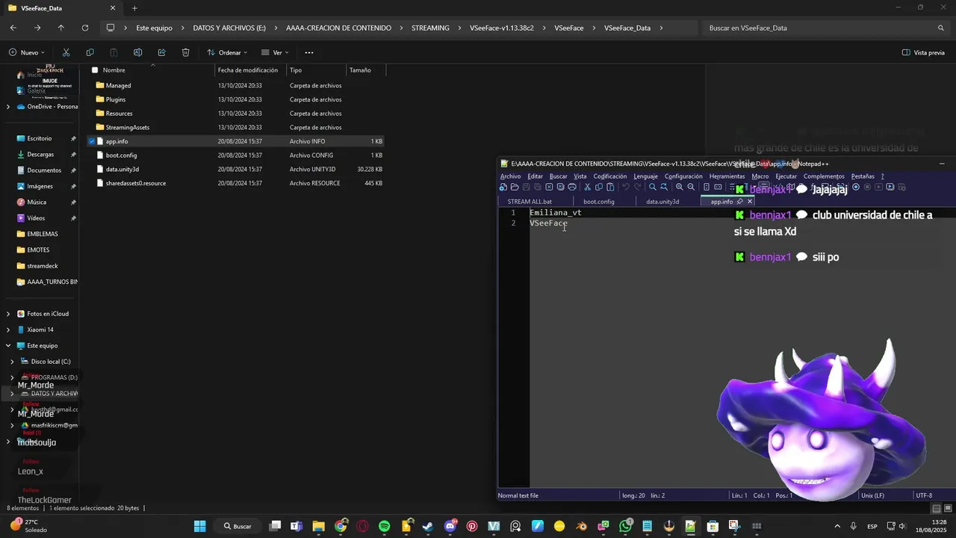Open the EMBLEMAS folder in navigation pane
The width and height of the screenshot is (956, 538).
point(42,234)
